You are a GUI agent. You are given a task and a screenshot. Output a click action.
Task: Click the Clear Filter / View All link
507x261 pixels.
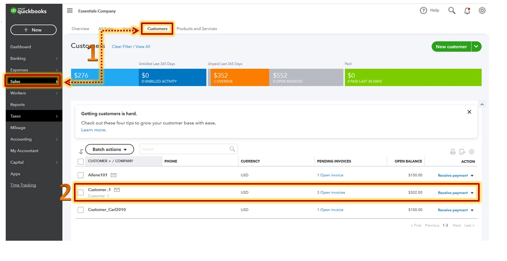131,47
